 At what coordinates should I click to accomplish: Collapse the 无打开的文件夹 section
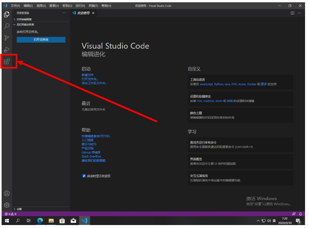[x=25, y=25]
